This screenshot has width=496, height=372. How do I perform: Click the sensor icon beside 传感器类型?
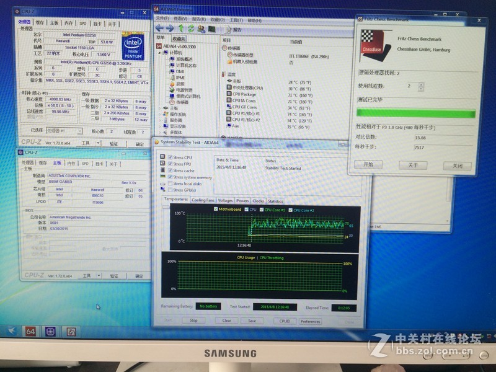[x=229, y=55]
